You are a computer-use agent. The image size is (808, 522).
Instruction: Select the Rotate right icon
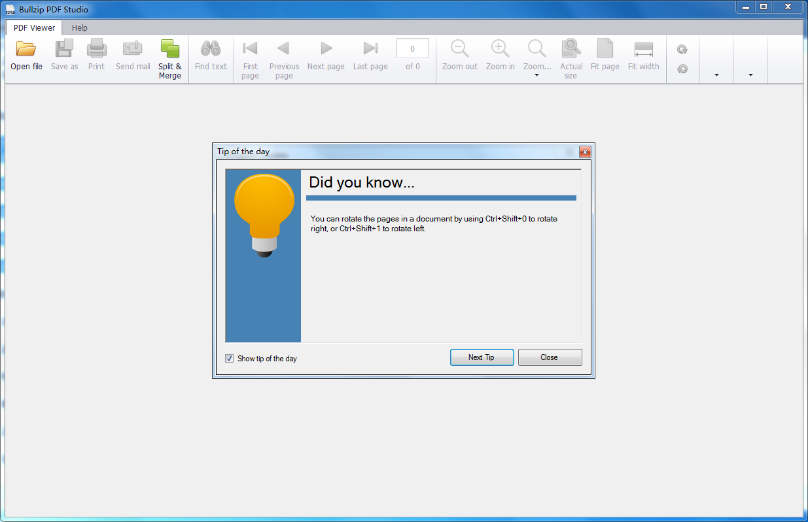click(682, 49)
